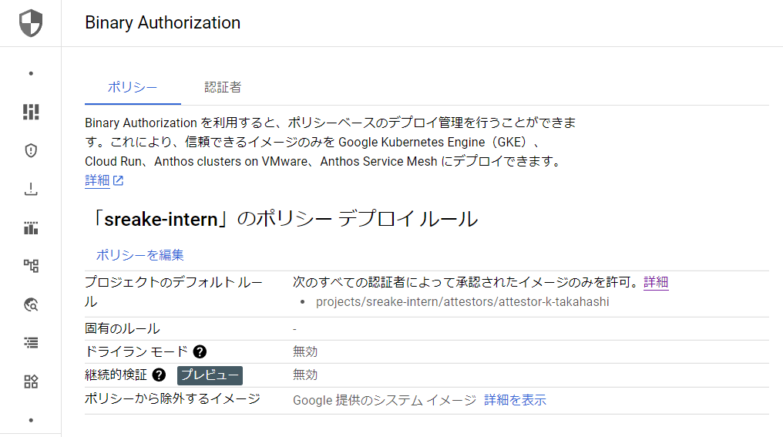Expand 詳細を表示 for excluded images

(515, 400)
